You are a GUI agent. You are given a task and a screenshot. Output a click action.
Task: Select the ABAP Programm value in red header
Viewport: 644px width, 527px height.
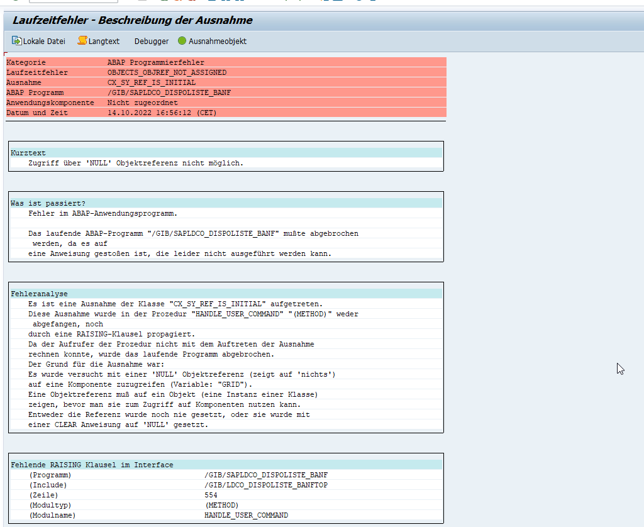tap(169, 92)
